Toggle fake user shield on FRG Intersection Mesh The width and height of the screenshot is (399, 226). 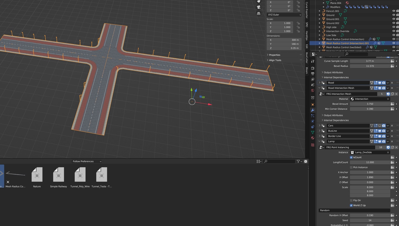pyautogui.click(x=388, y=94)
